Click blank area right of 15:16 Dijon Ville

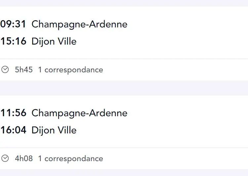162,41
